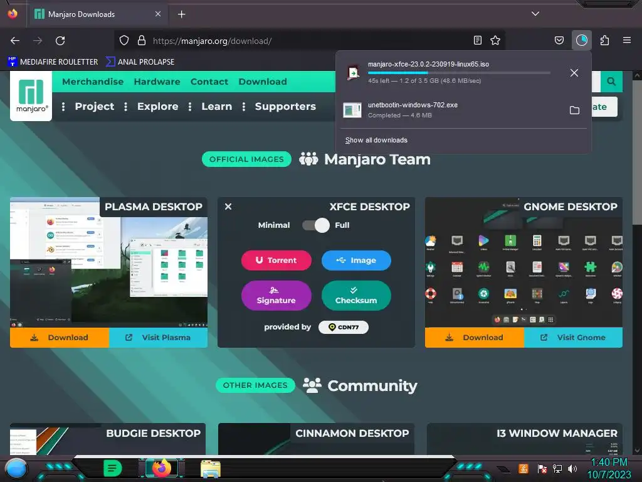Open the CDN77 provider badge
The height and width of the screenshot is (482, 642).
(344, 327)
